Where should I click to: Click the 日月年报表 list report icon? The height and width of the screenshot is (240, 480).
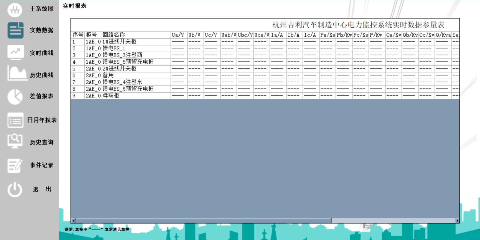click(x=15, y=120)
